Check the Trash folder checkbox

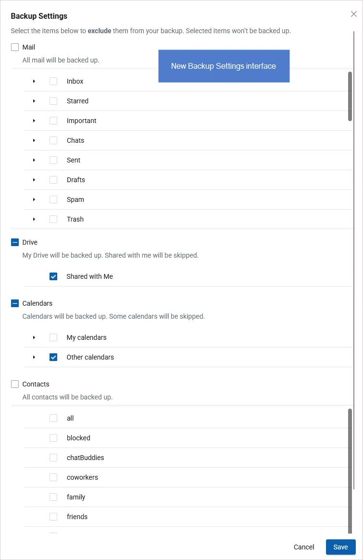pyautogui.click(x=53, y=219)
